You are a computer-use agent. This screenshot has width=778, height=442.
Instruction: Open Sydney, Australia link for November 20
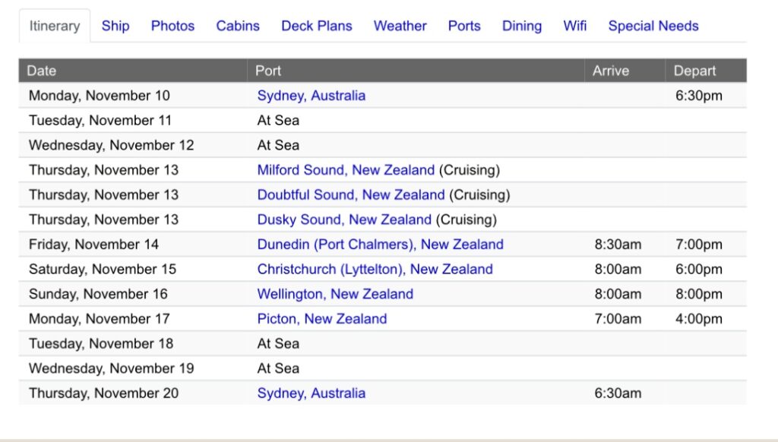click(x=311, y=393)
